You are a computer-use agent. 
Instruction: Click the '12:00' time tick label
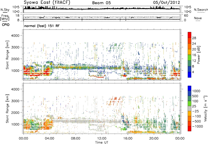pos(102,139)
